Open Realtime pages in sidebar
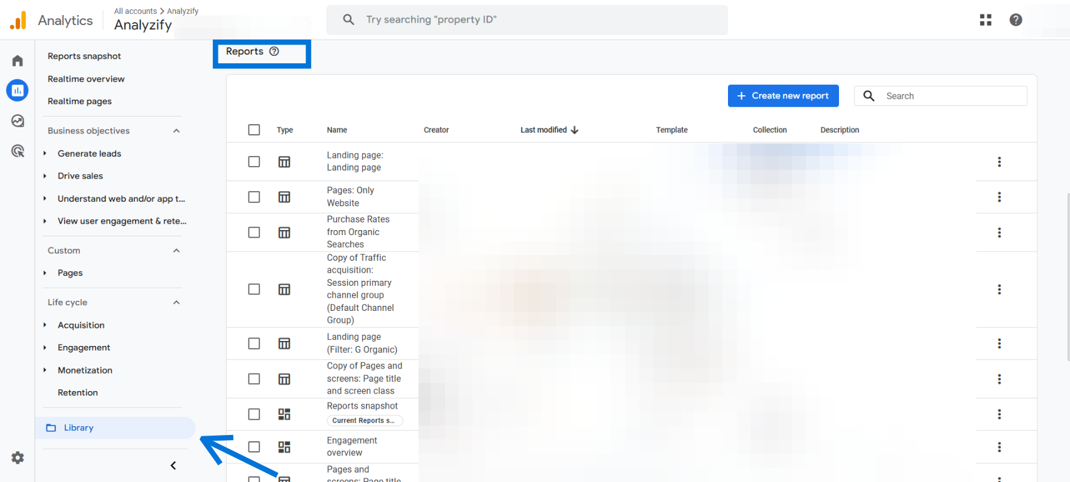Viewport: 1070px width, 482px height. point(80,102)
